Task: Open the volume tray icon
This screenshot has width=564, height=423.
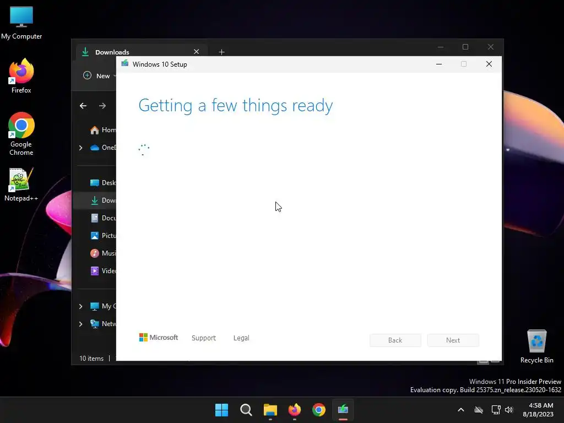Action: 509,410
